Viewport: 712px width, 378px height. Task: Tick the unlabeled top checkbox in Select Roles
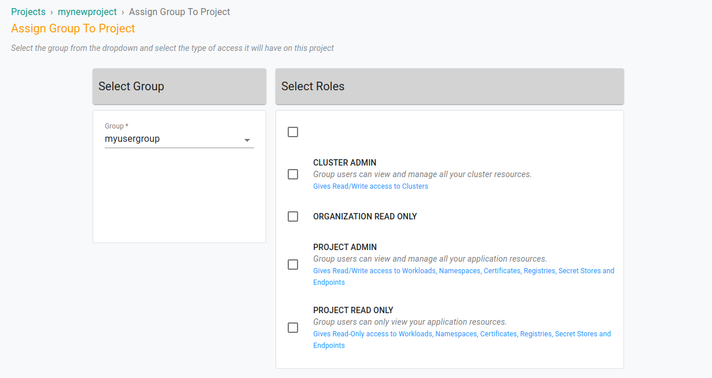[x=293, y=132]
